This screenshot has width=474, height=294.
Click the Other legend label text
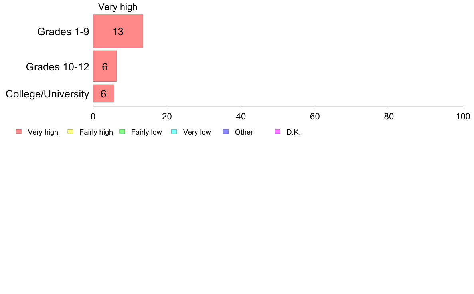(244, 132)
